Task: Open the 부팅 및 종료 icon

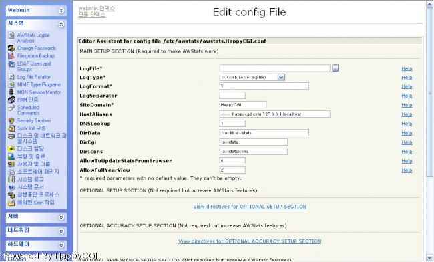Action: click(x=11, y=156)
